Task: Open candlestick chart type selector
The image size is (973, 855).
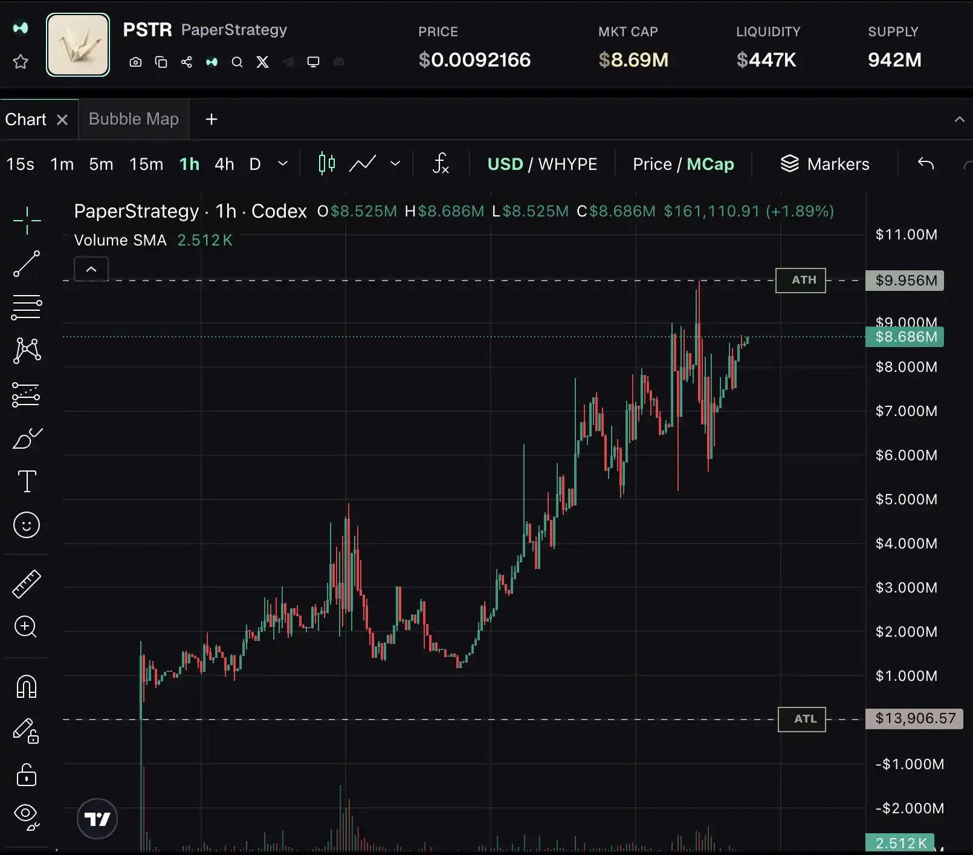Action: click(326, 163)
